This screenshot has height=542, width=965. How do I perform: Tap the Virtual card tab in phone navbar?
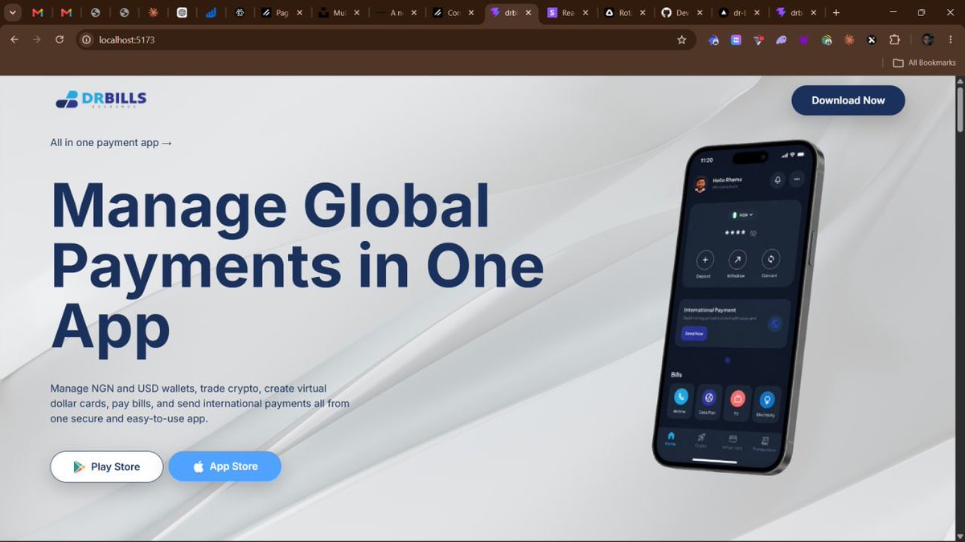[x=732, y=442]
